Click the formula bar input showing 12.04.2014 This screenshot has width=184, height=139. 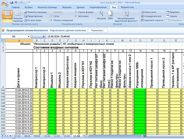pyautogui.click(x=115, y=37)
